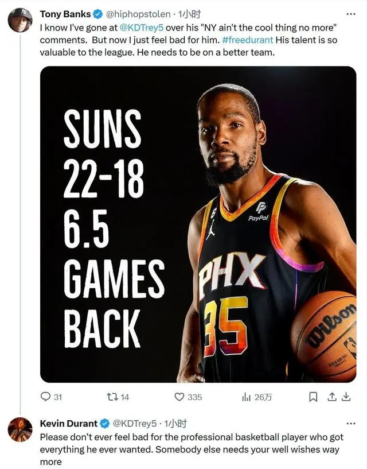Open Kevin Durant's profile avatar
The image size is (367, 469).
tap(20, 429)
